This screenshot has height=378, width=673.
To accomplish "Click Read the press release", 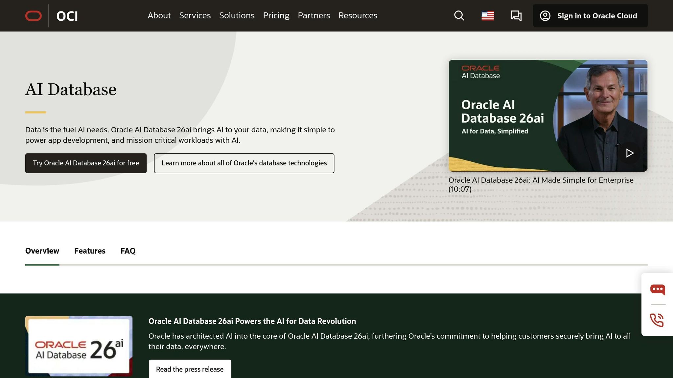I will coord(190,369).
